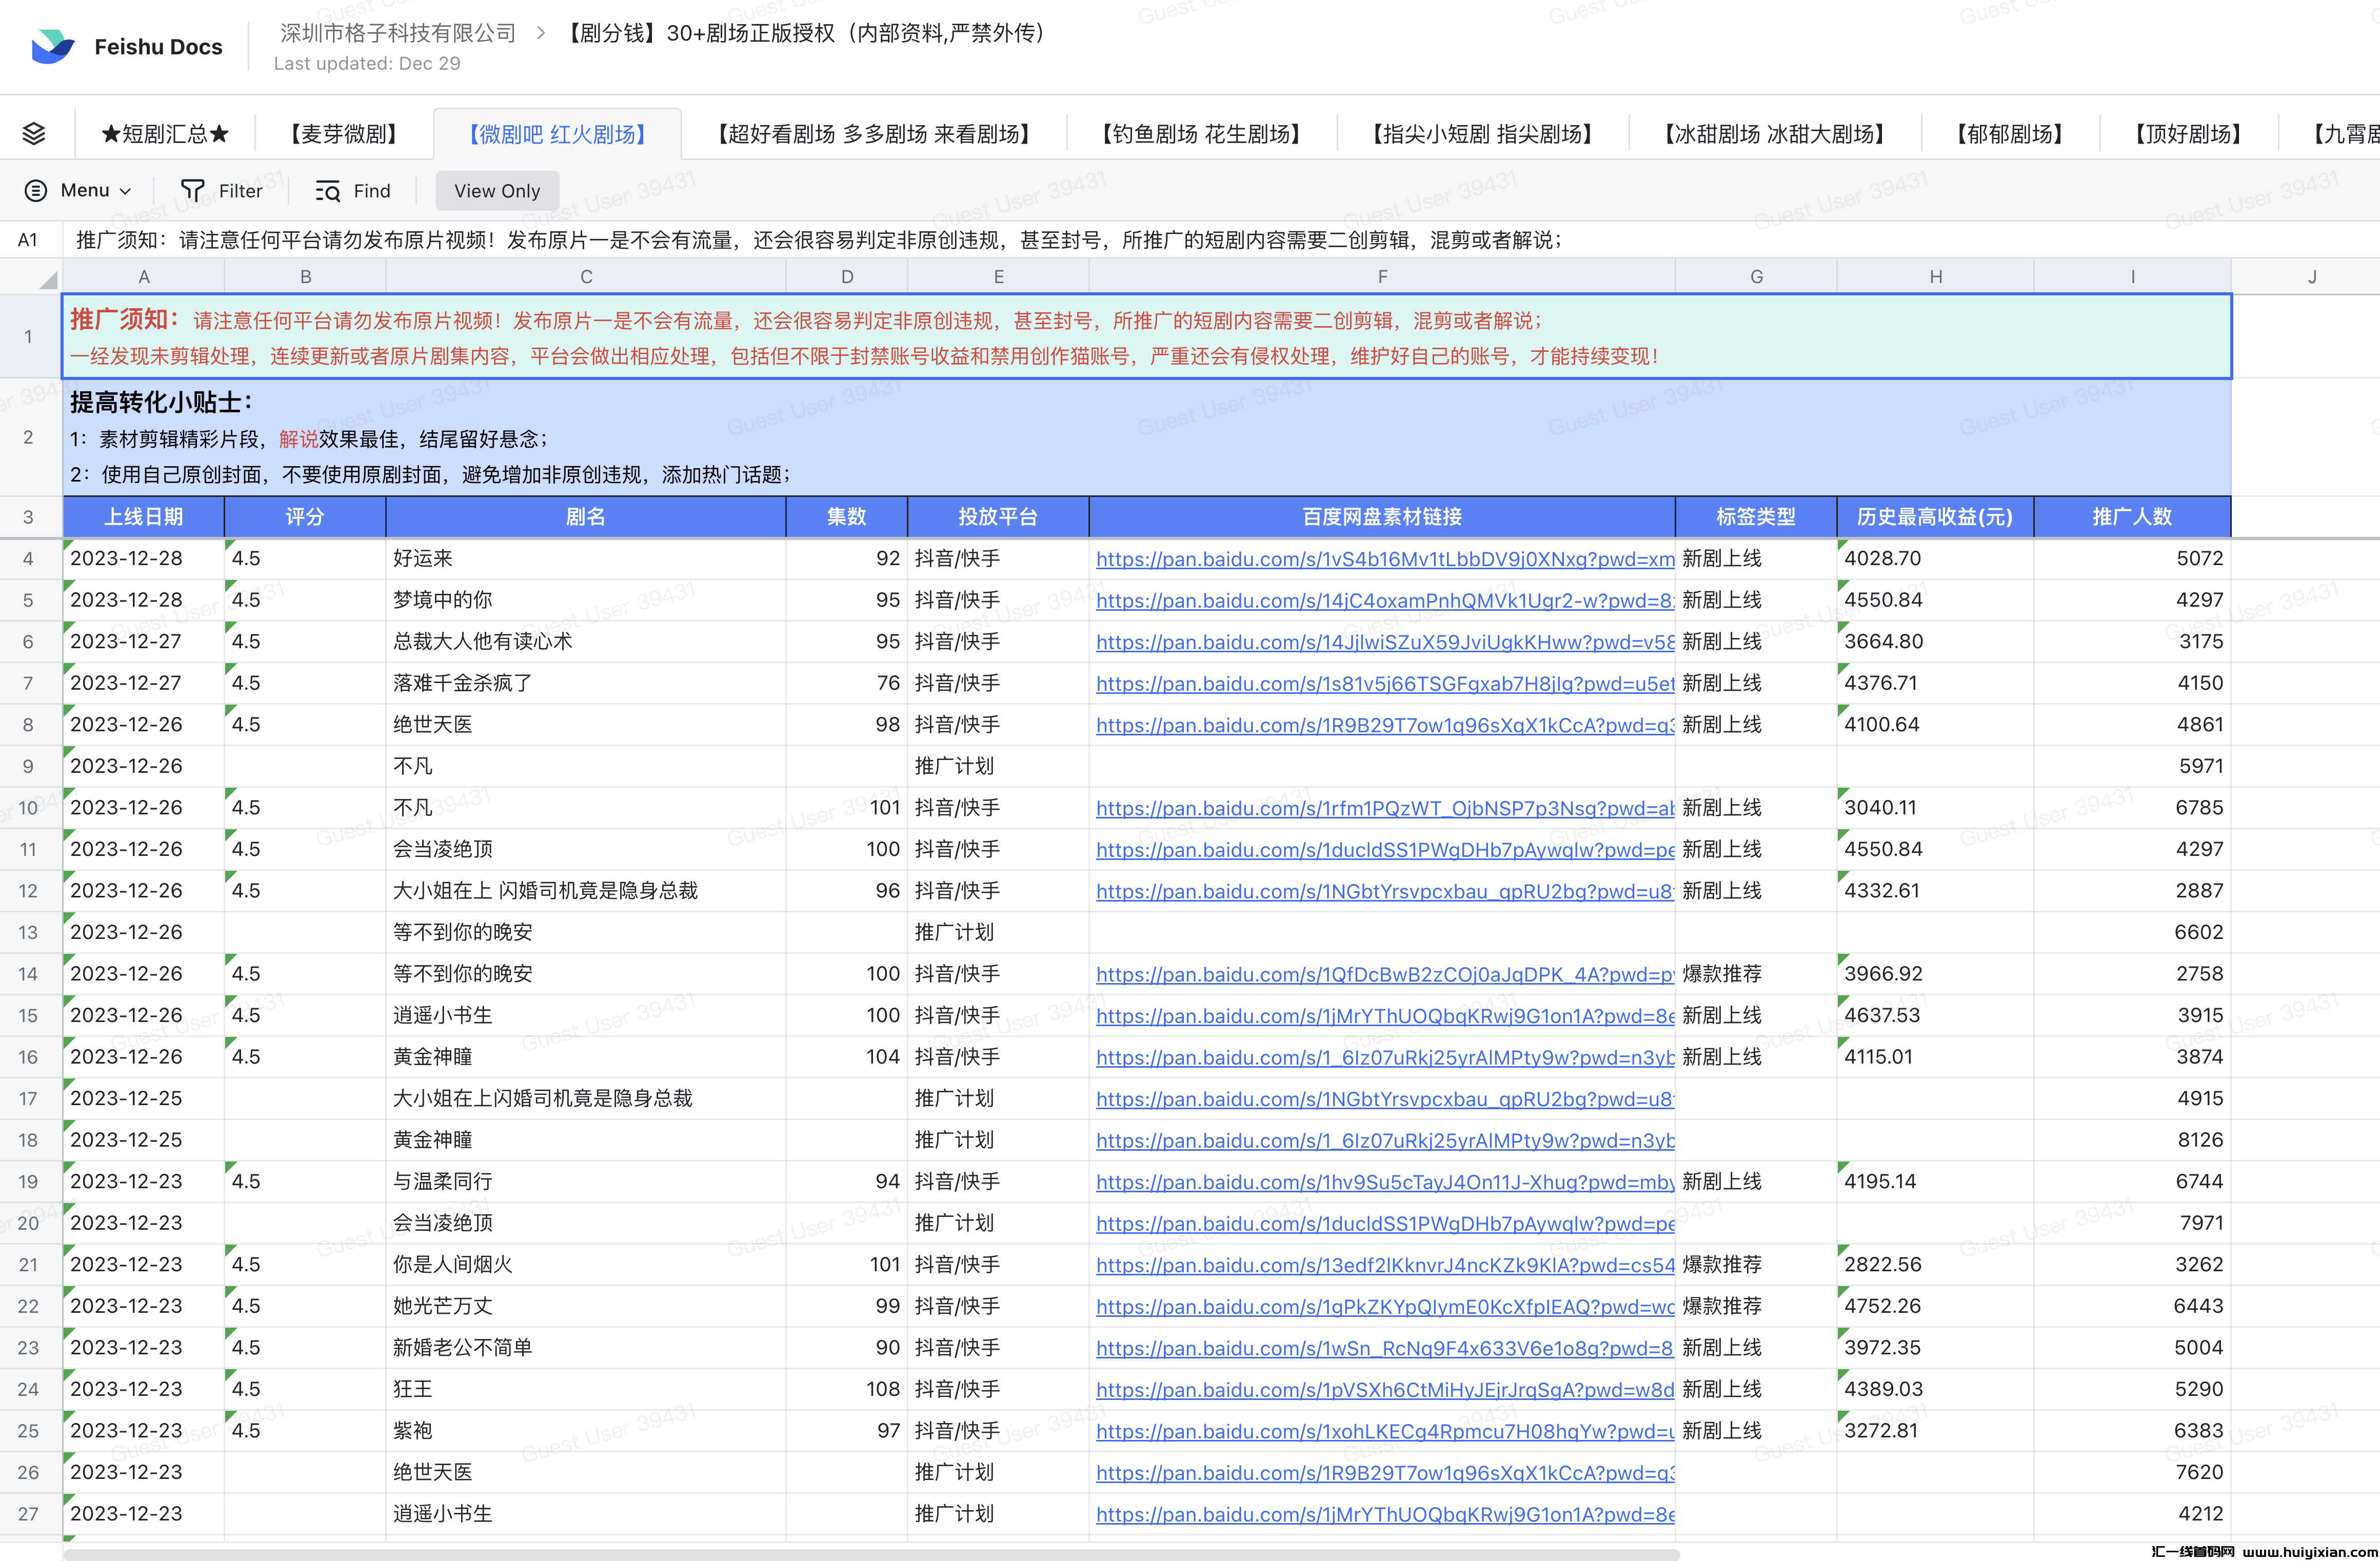
Task: Open Baidu pan link for 狂王
Action: tap(1384, 1389)
